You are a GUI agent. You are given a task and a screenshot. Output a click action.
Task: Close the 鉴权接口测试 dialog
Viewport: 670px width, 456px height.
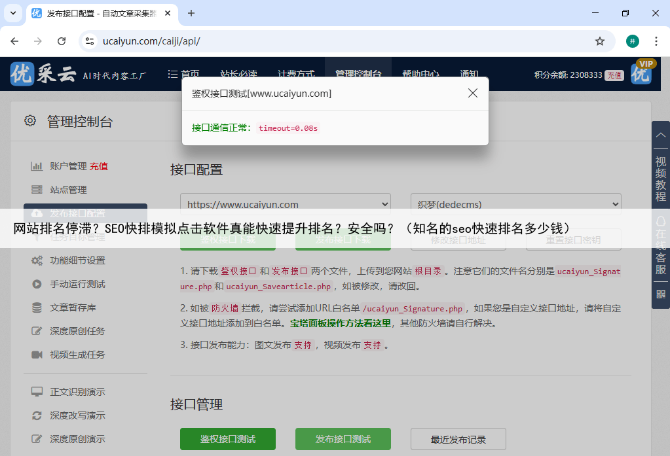tap(473, 94)
